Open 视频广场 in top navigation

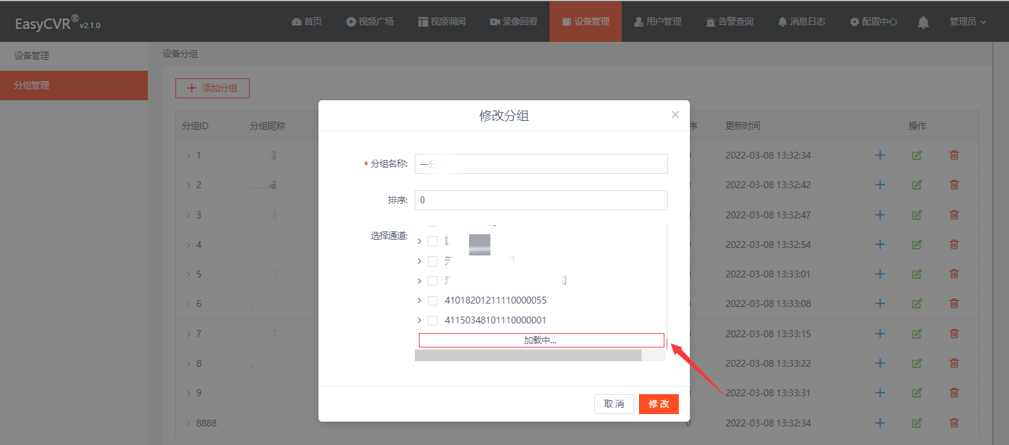[x=370, y=22]
